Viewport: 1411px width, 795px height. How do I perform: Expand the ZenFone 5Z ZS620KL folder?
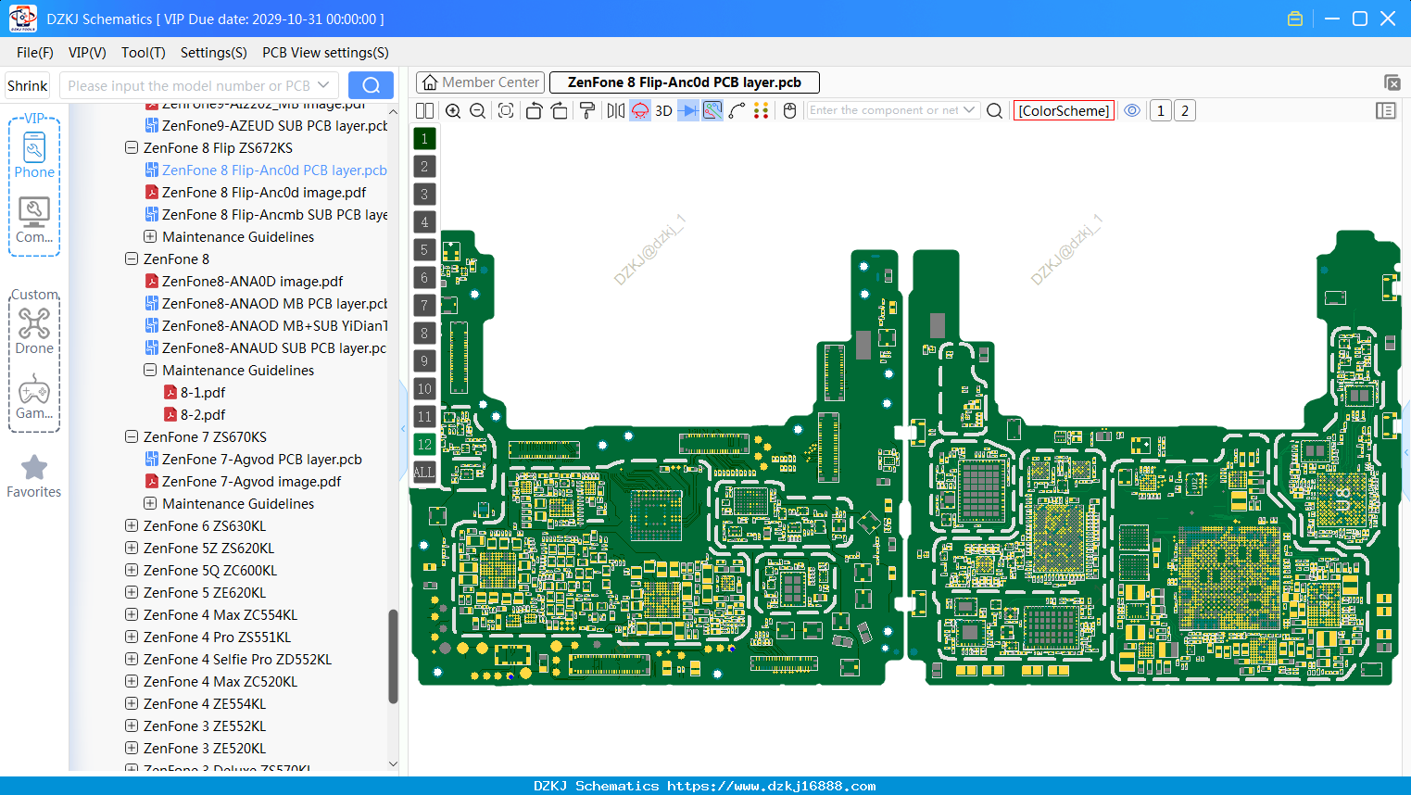(x=132, y=548)
